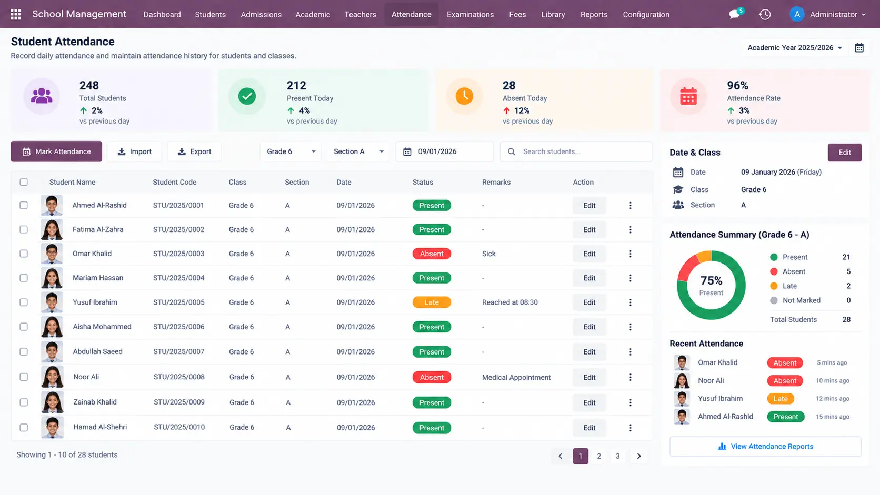Expand the Administrator user menu
The image size is (880, 495).
828,14
